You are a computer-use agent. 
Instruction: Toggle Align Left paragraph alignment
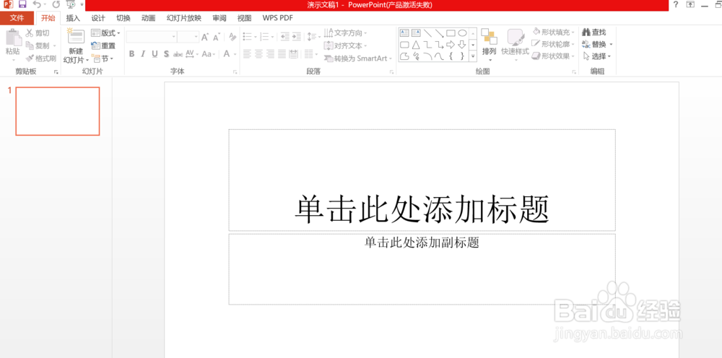click(248, 54)
